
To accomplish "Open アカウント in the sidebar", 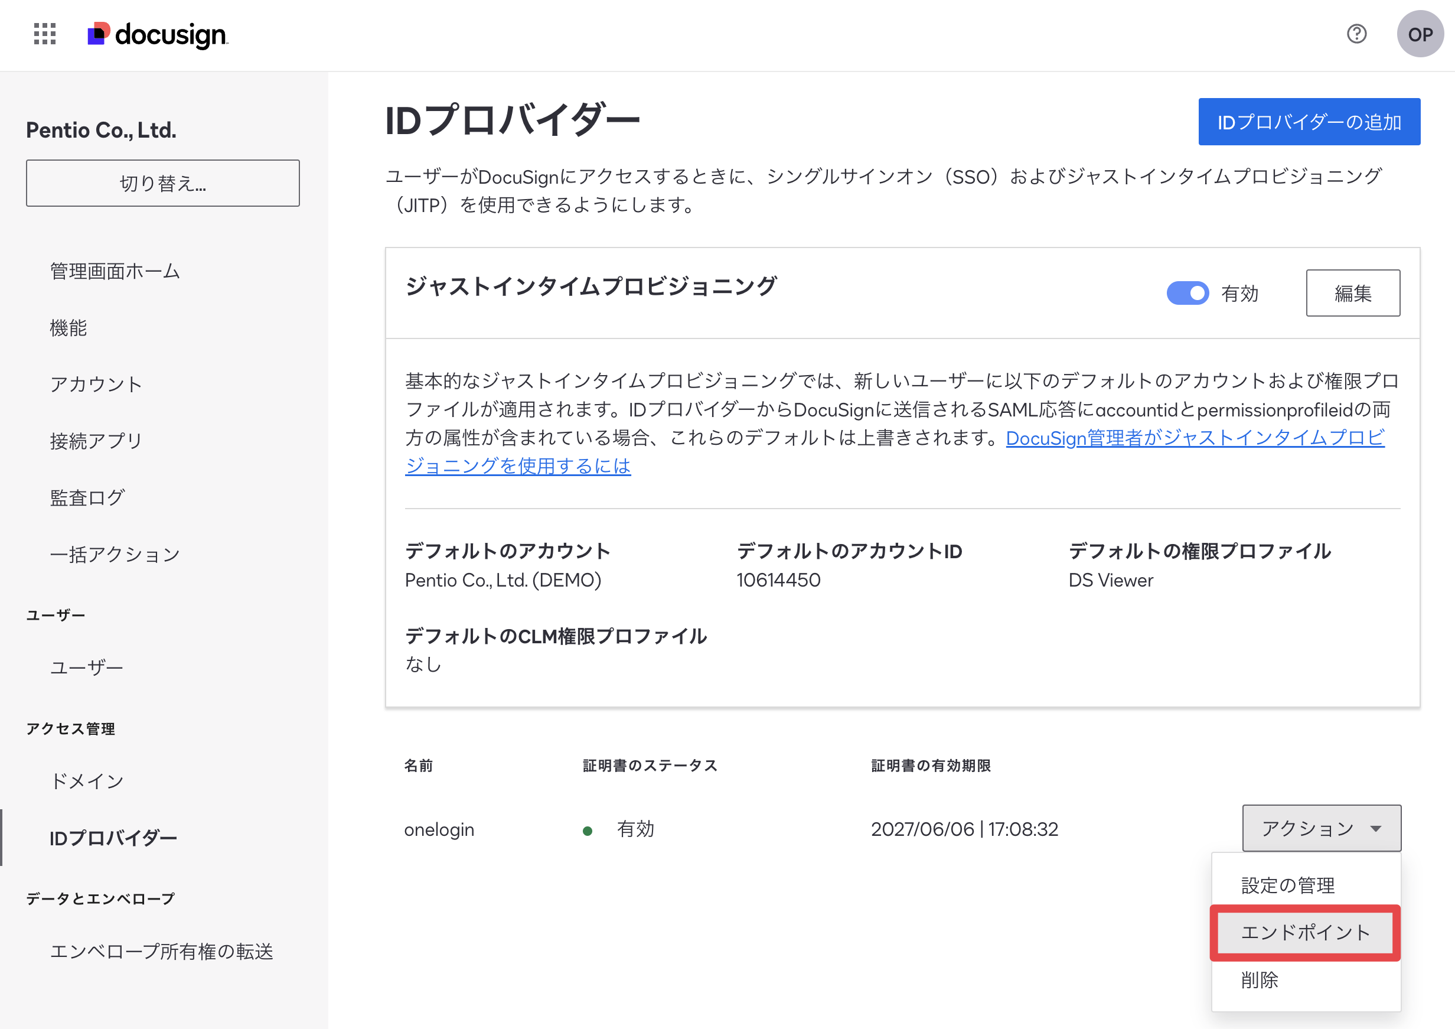I will pyautogui.click(x=96, y=384).
